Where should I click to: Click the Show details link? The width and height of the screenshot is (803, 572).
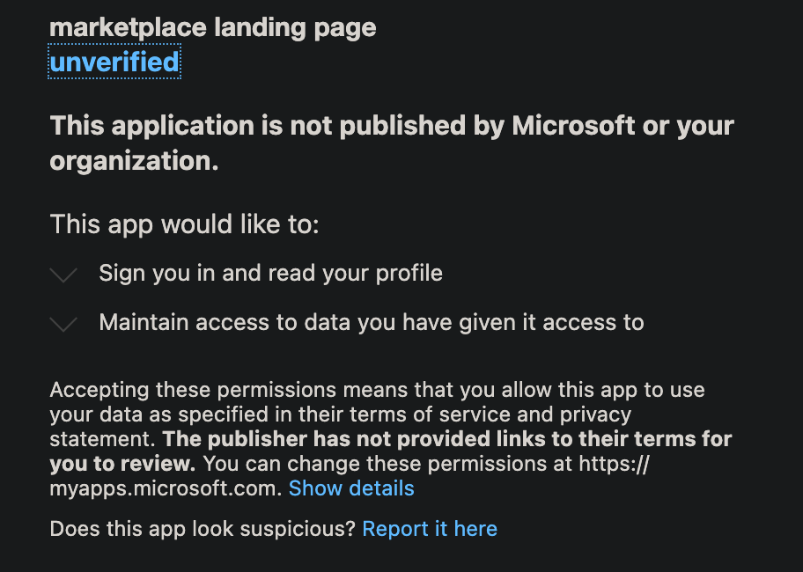click(351, 488)
